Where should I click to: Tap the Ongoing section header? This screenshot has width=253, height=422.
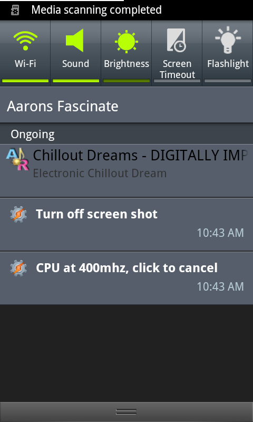126,134
